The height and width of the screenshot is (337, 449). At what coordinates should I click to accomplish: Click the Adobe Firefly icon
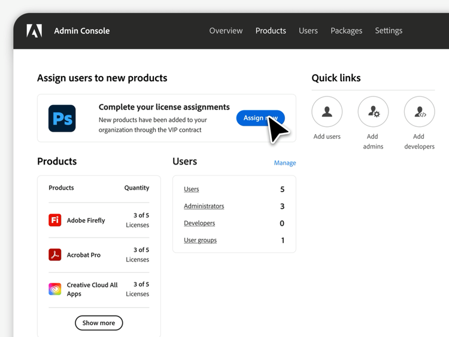[54, 220]
